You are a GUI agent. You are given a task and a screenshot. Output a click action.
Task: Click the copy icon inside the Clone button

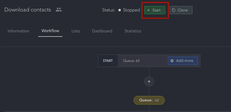click(174, 10)
